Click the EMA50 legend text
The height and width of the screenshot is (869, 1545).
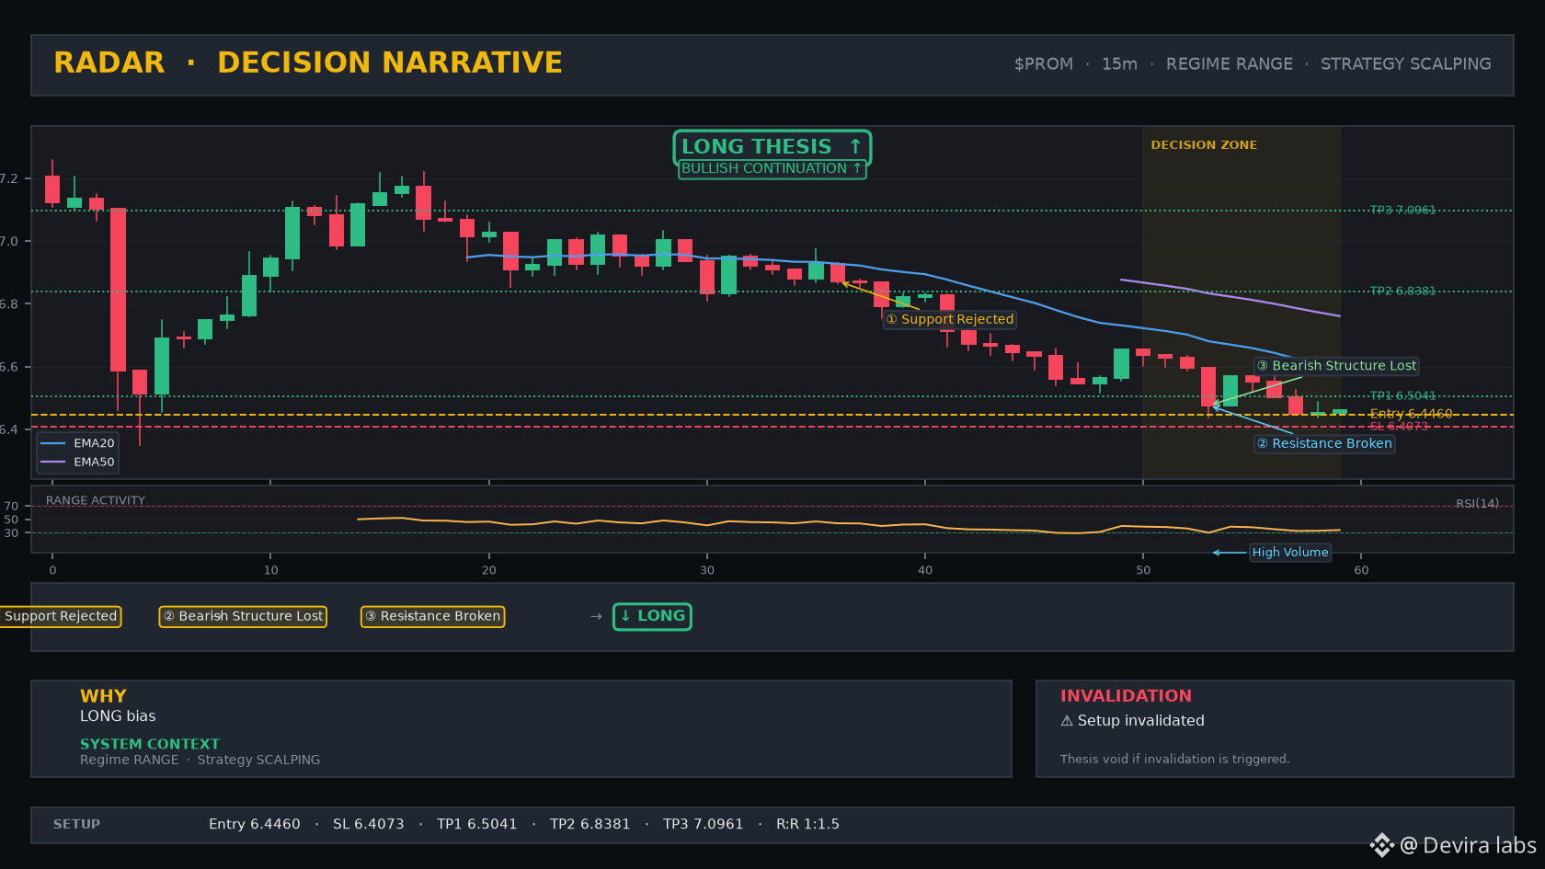[94, 463]
